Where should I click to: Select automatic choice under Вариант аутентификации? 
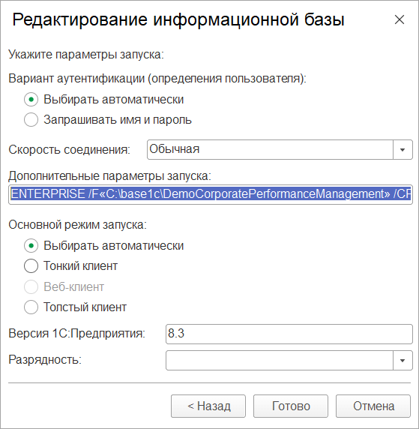(x=31, y=100)
